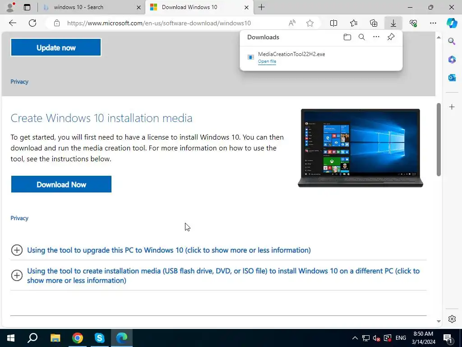Close the Download Windows 10 tab
462x347 pixels.
tap(247, 7)
